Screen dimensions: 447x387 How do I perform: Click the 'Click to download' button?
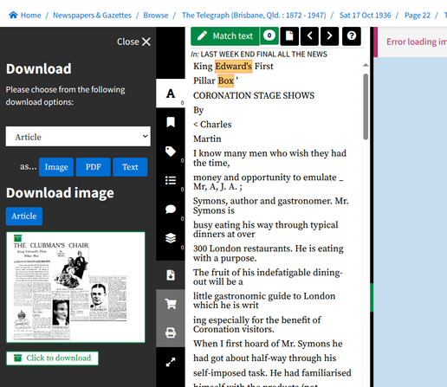[x=52, y=358]
